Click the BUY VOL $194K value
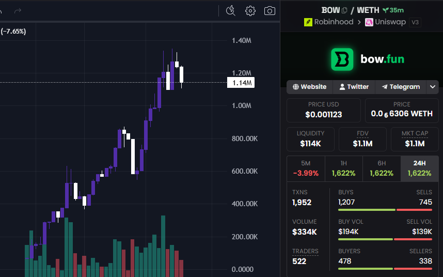 [349, 232]
